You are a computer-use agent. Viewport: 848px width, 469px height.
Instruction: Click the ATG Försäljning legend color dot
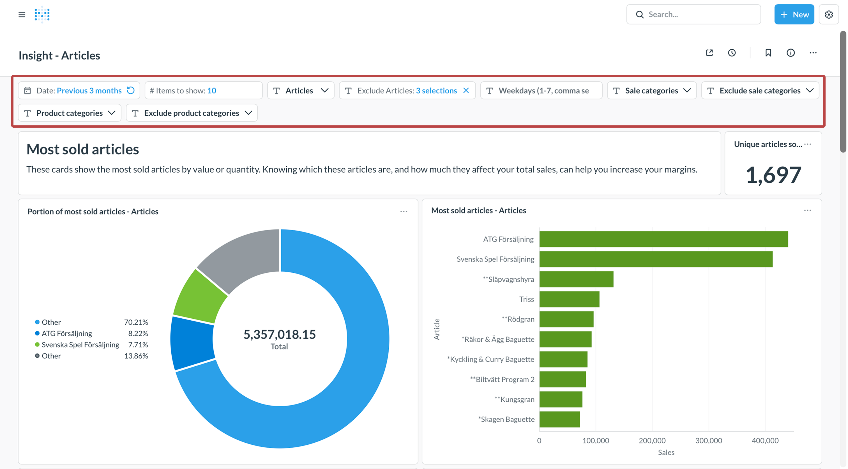pyautogui.click(x=37, y=333)
